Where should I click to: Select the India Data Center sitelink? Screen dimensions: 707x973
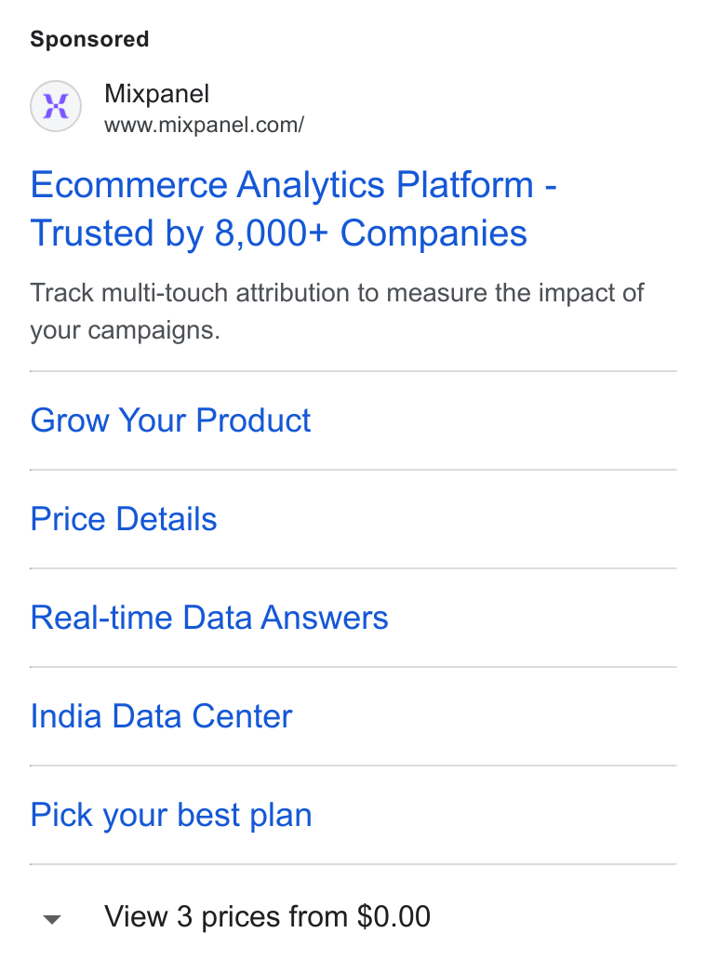(x=161, y=716)
